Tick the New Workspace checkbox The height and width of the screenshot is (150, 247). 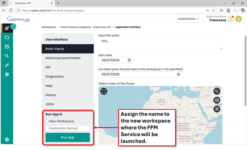click(47, 121)
